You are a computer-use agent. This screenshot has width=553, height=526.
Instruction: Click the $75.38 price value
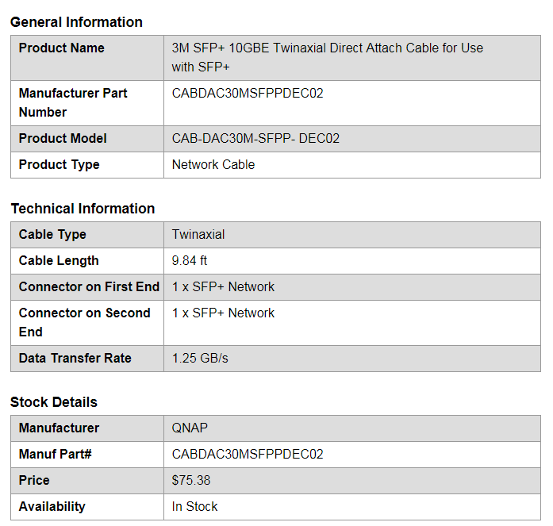[191, 481]
